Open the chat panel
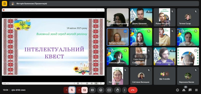Image resolution: width=201 pixels, height=94 pixels. point(190,90)
